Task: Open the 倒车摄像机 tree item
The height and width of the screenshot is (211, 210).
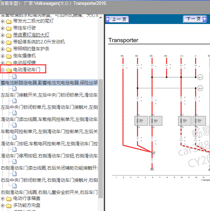Action: tap(24, 56)
